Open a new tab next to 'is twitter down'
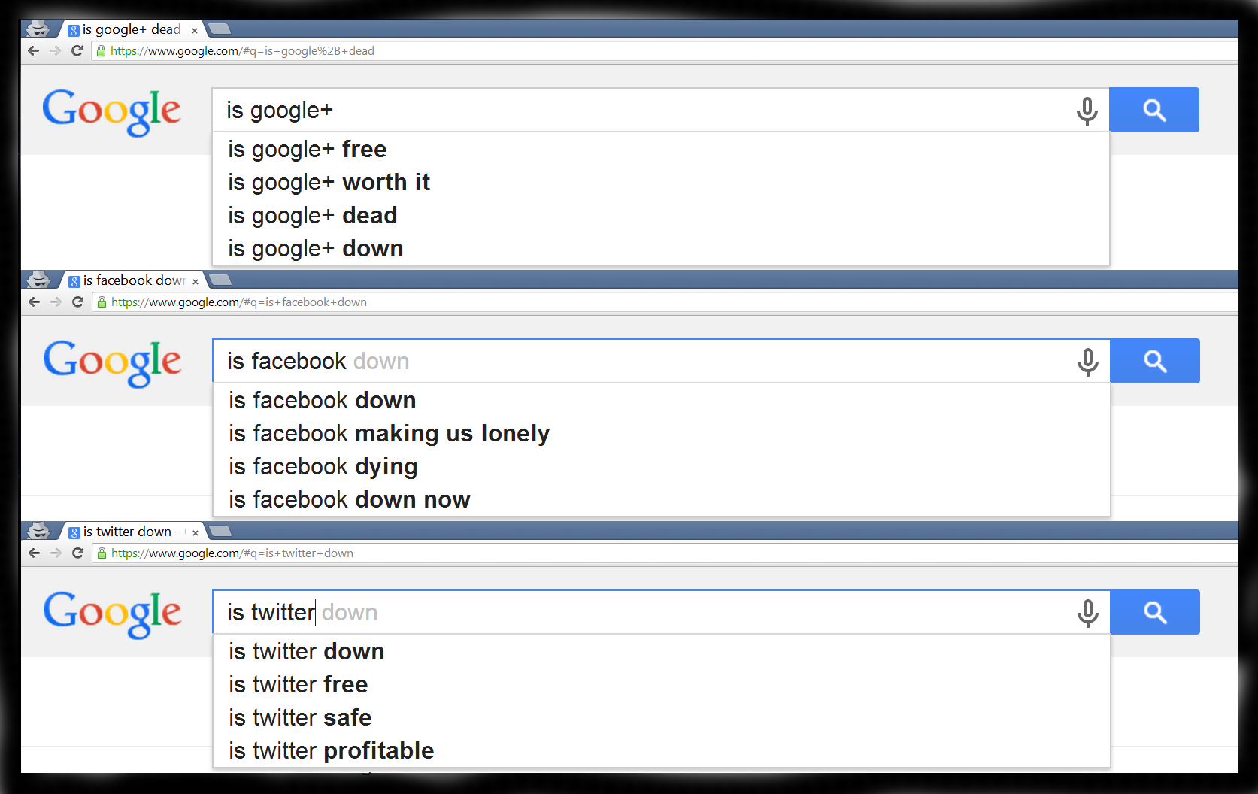The image size is (1258, 794). (220, 532)
